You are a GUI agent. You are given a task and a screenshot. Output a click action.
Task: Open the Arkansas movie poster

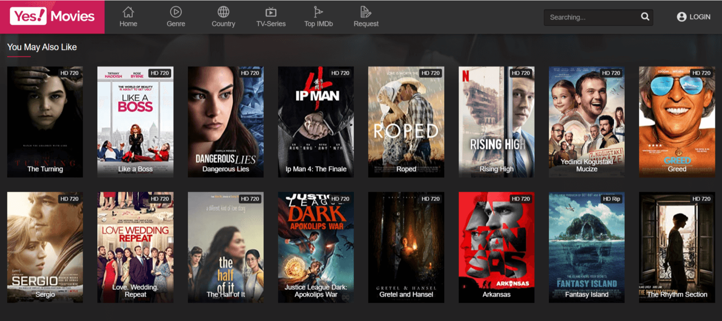[496, 247]
